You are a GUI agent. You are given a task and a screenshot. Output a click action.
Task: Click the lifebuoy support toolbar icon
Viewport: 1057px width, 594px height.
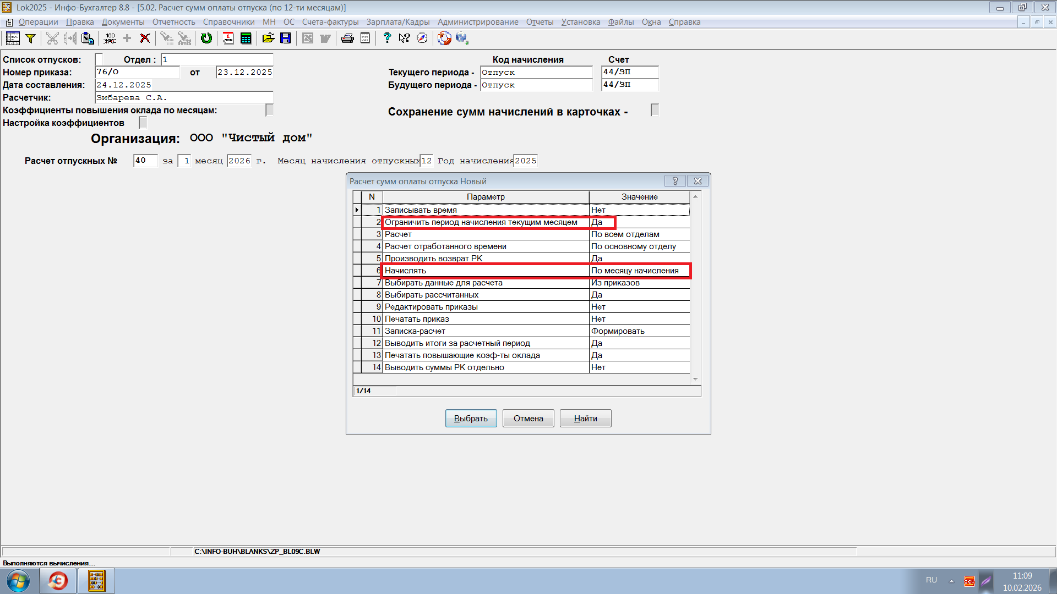[x=444, y=38]
